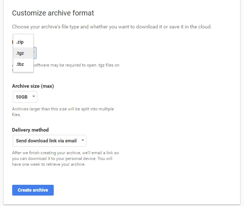Select the .zip file type option
Screen dimensions: 244x206
(23, 42)
